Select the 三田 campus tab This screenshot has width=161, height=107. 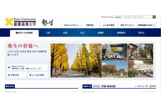(48, 33)
